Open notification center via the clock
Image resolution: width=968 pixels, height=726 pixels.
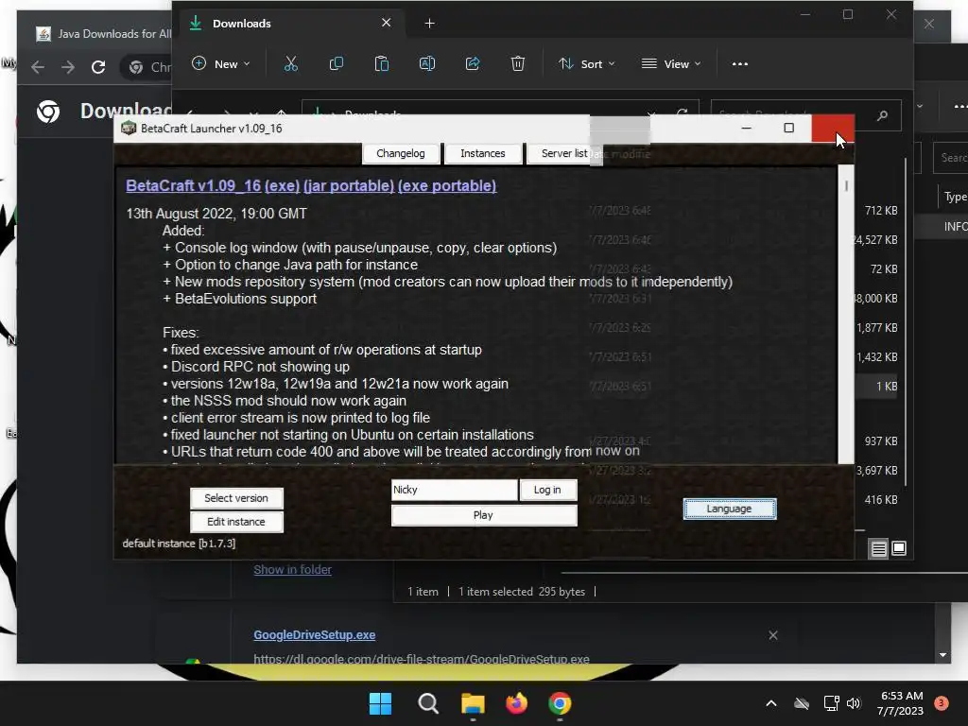coord(901,703)
